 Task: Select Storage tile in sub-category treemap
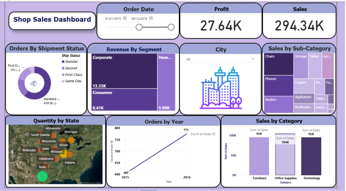point(301,66)
